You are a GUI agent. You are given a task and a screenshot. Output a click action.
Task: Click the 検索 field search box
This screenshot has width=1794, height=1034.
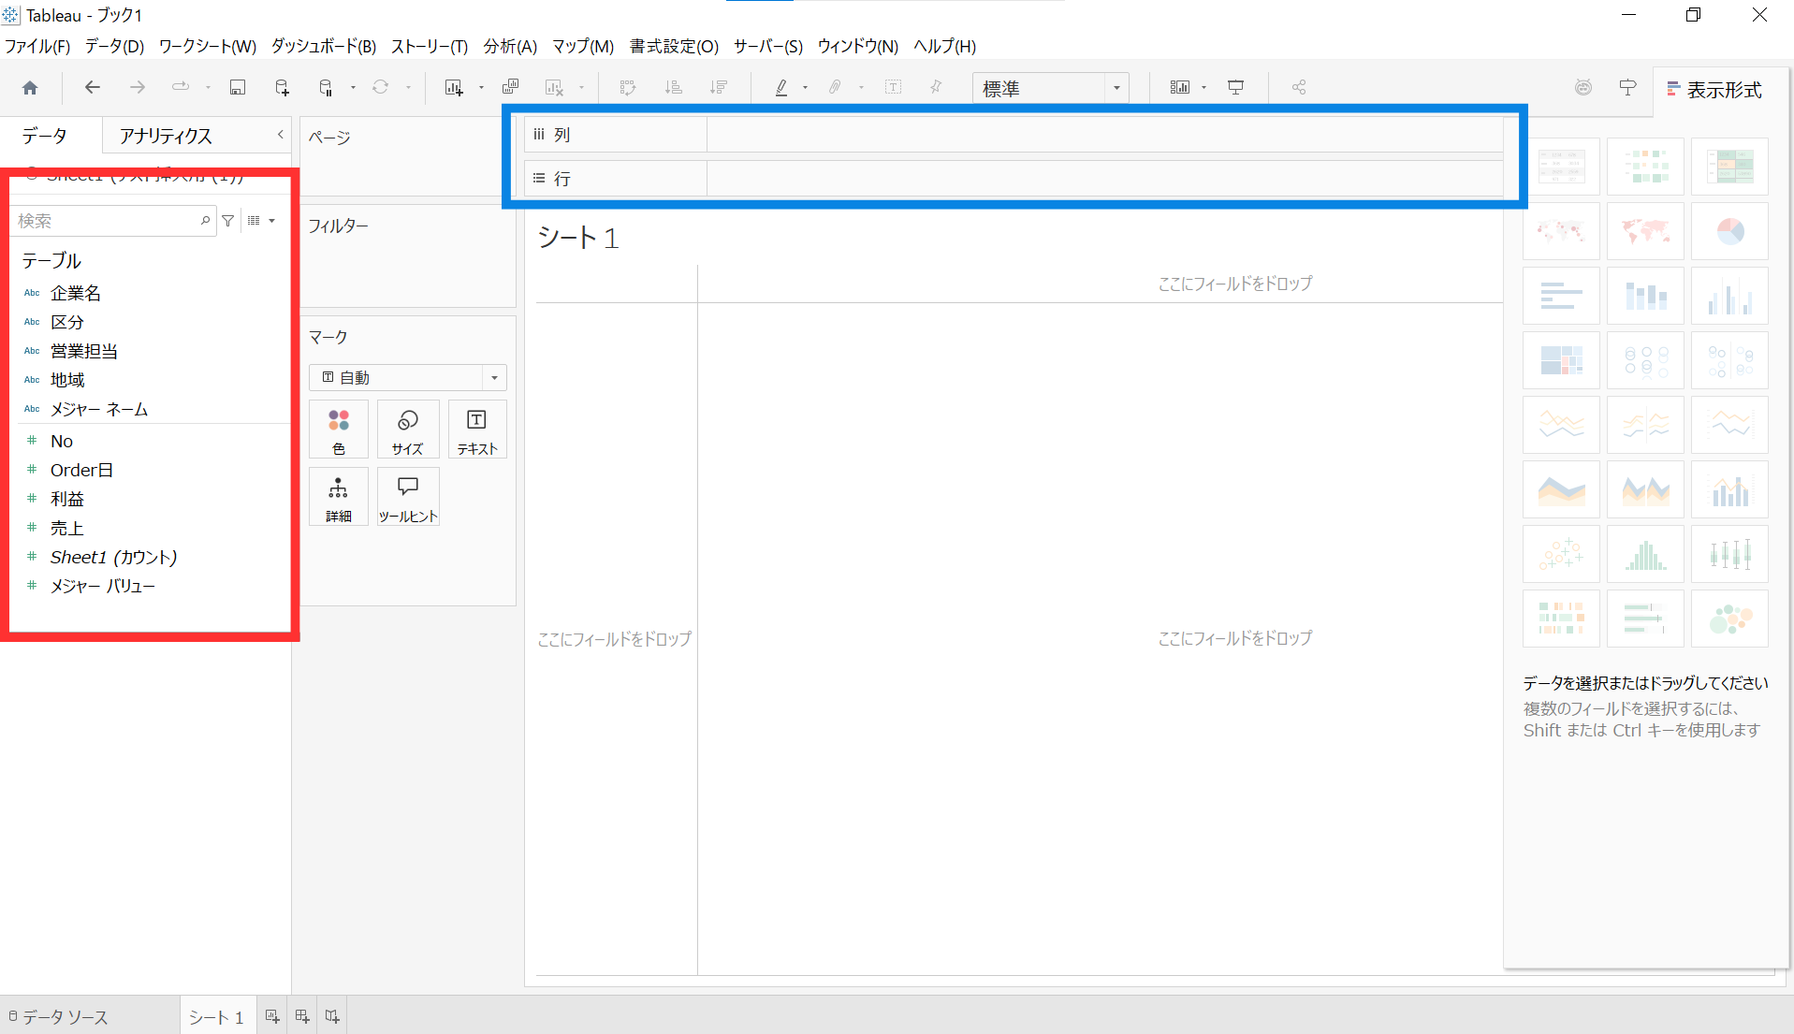[x=108, y=221]
